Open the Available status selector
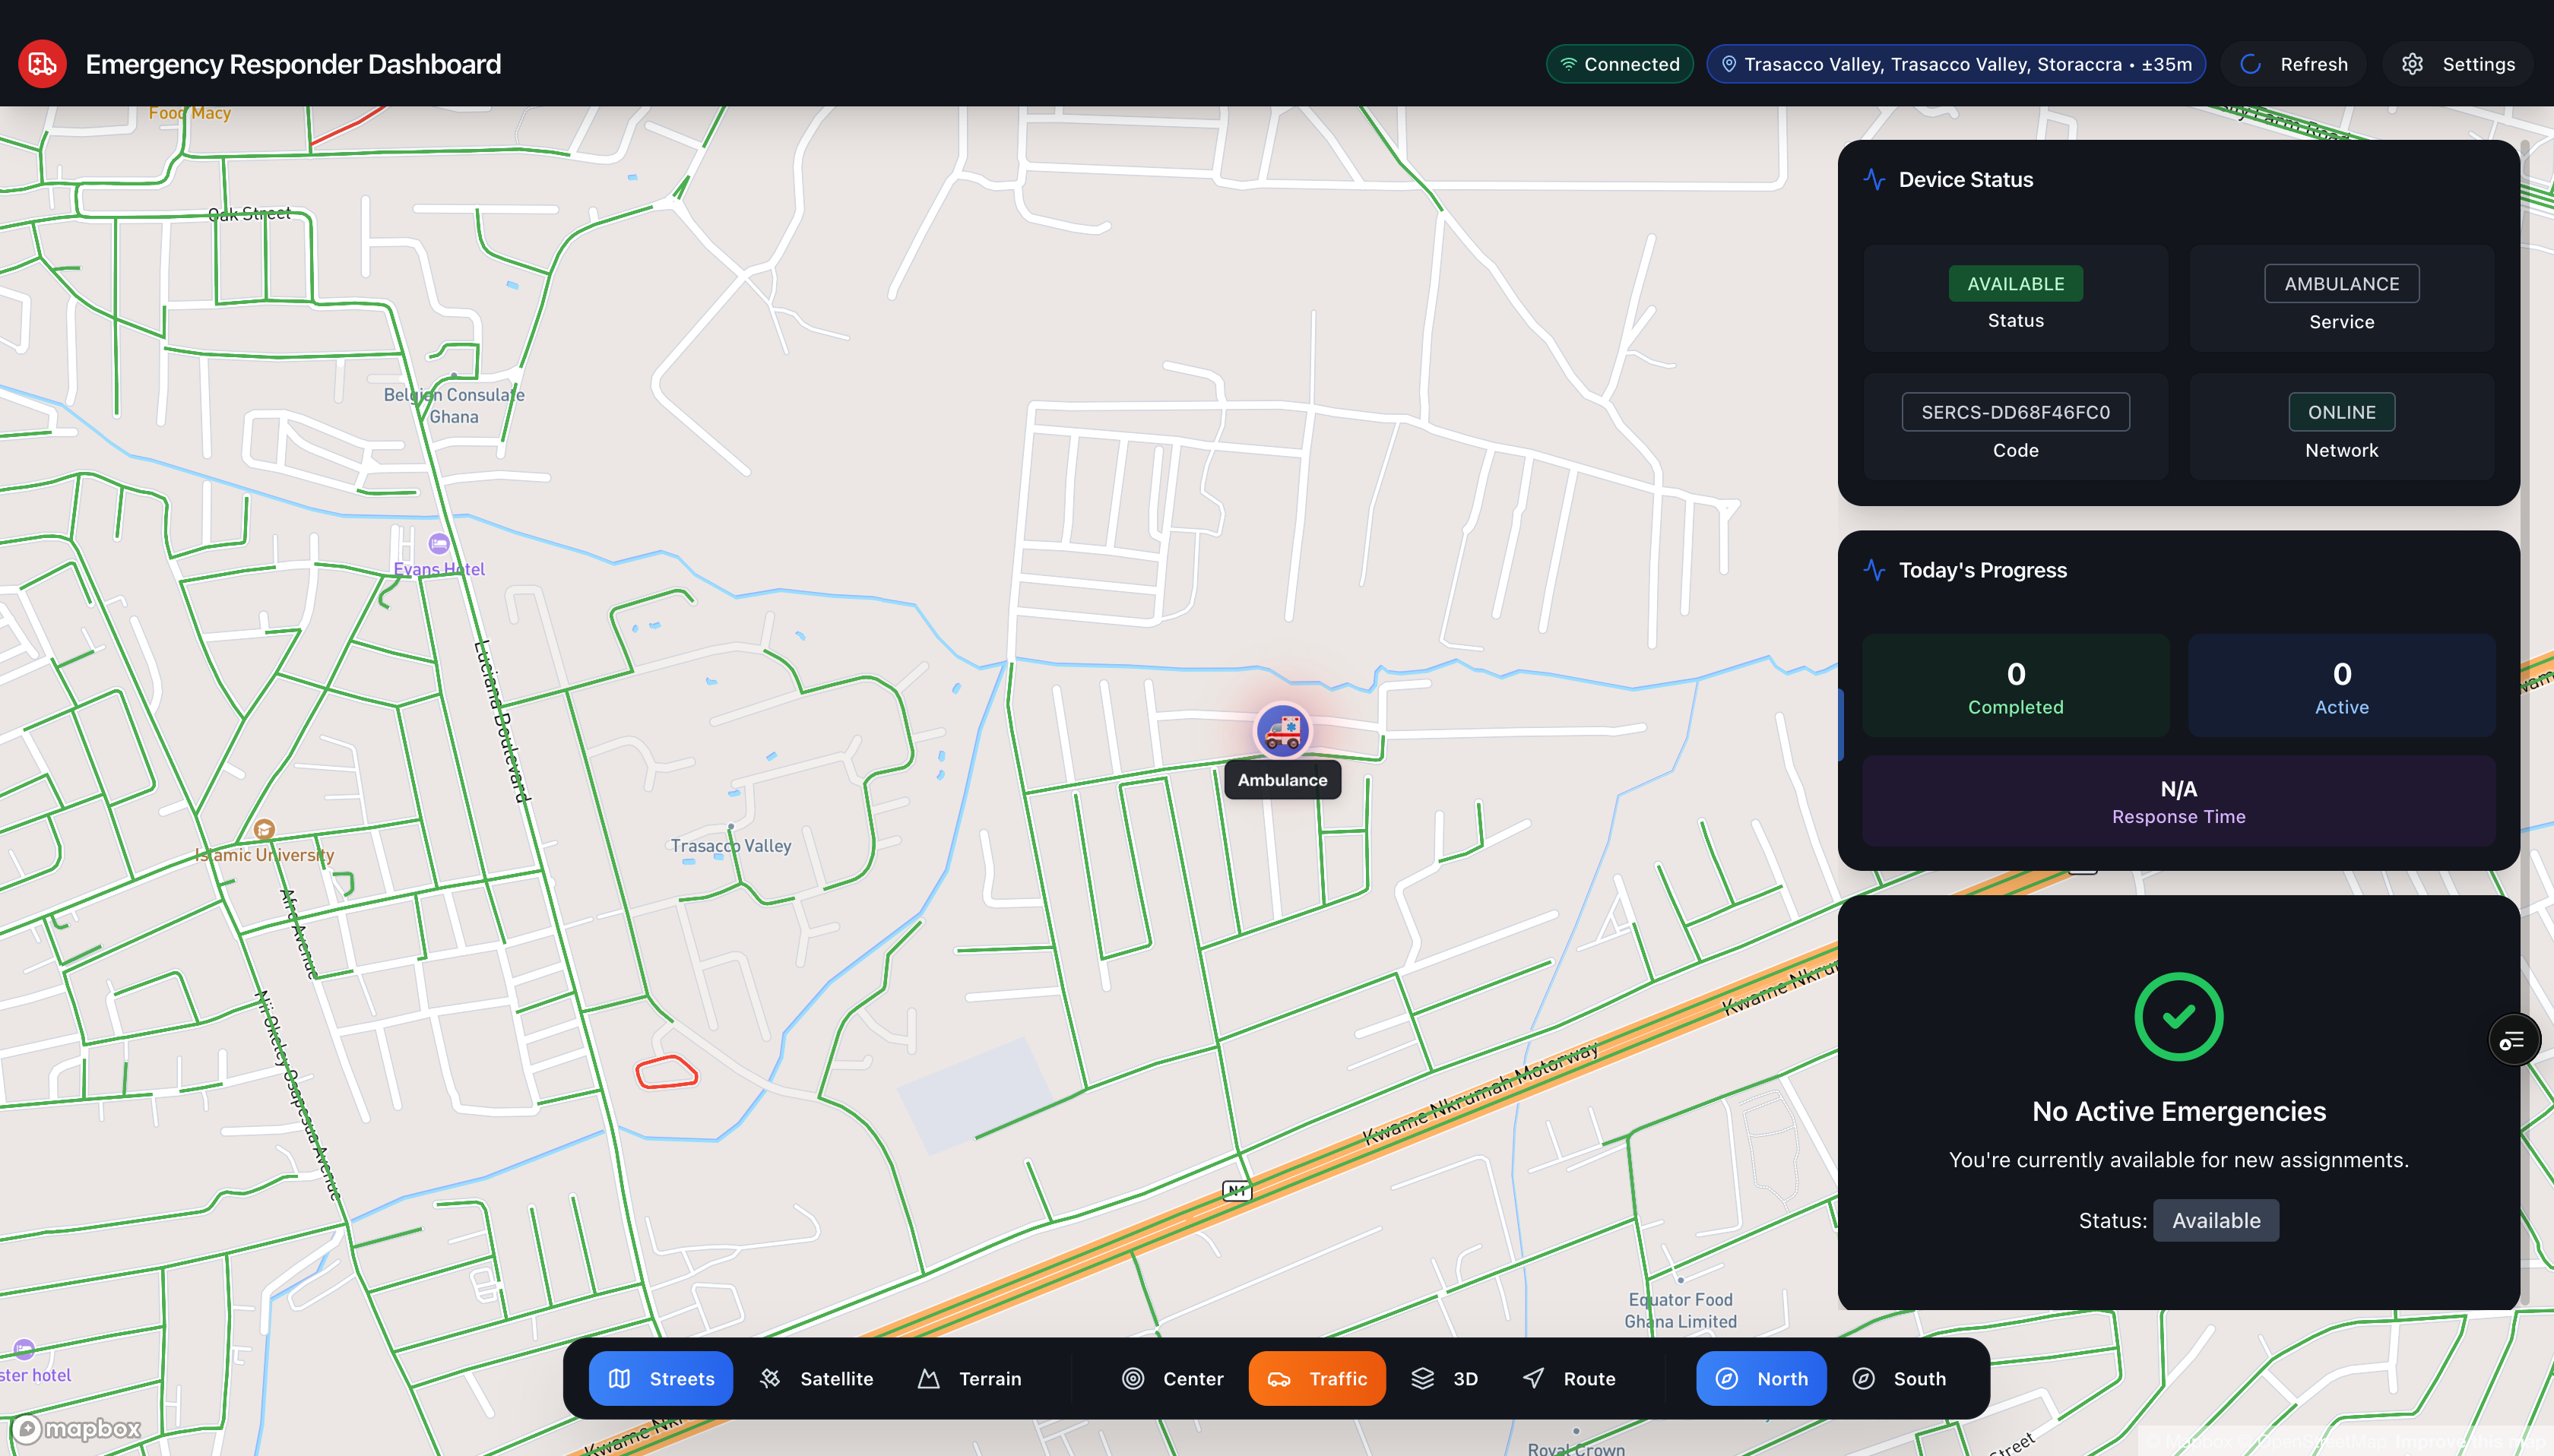 click(2214, 1220)
